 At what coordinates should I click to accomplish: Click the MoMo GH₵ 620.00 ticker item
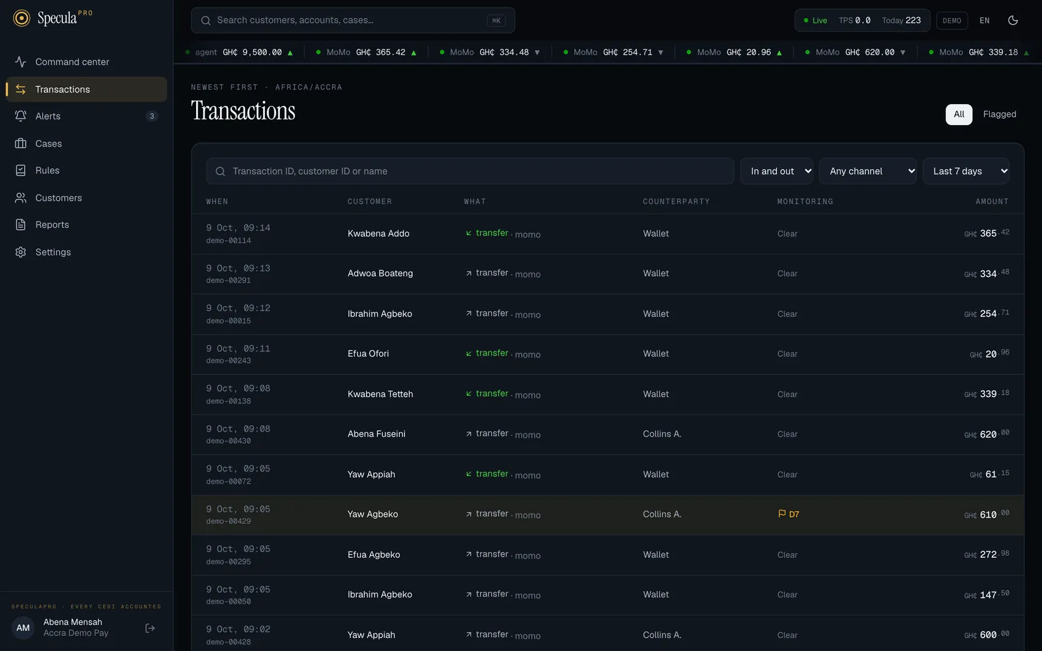click(854, 52)
